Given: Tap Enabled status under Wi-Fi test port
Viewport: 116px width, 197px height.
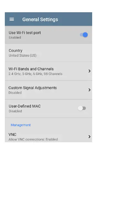Looking at the screenshot, I should click(15, 37).
